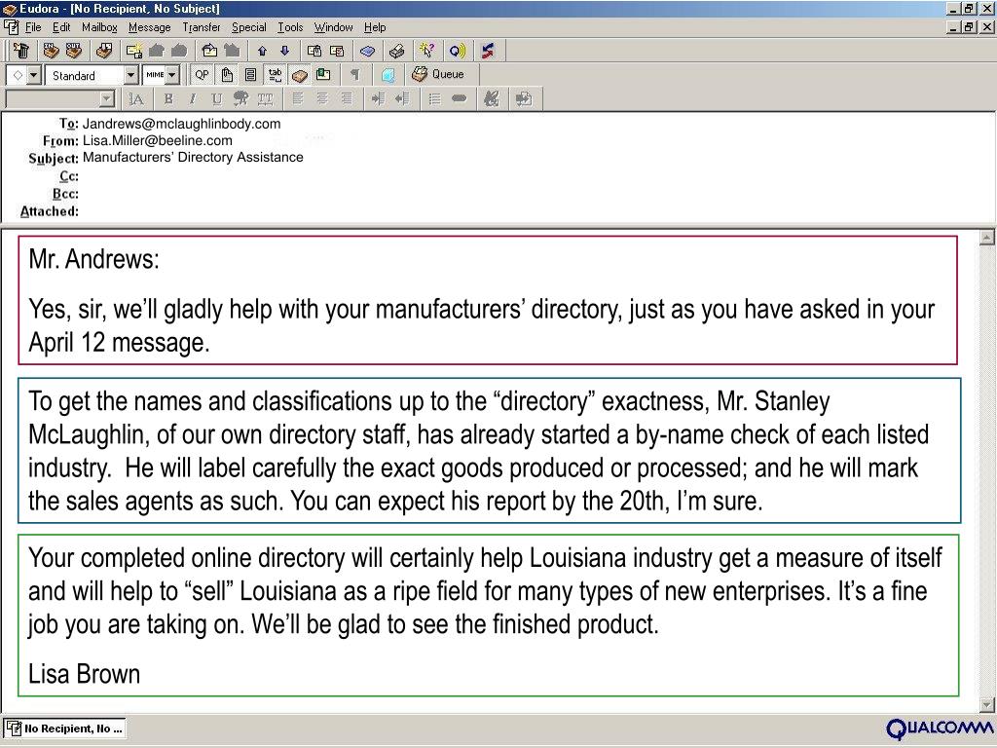The image size is (997, 748).
Task: Click the Forward message icon
Action: (x=210, y=51)
